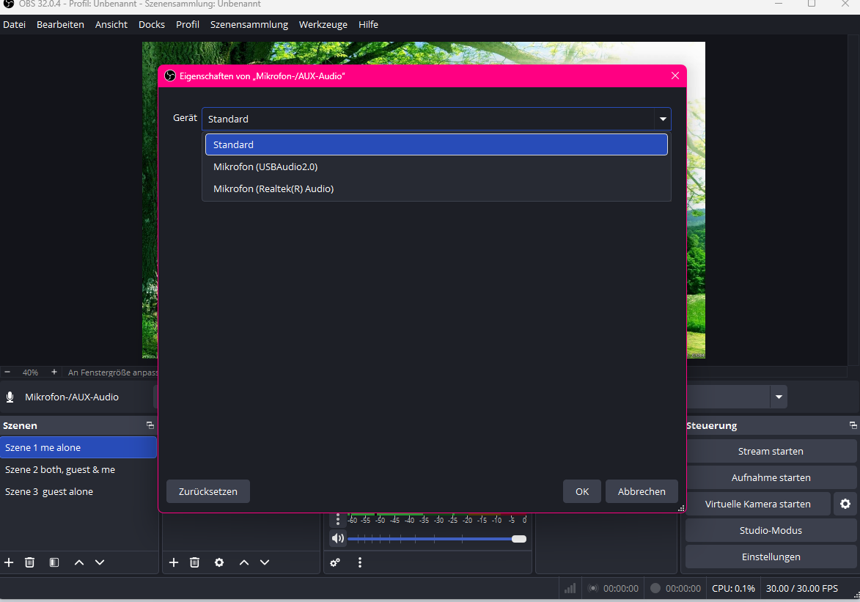Zoom in preview with plus icon
The height and width of the screenshot is (602, 860).
click(x=54, y=372)
